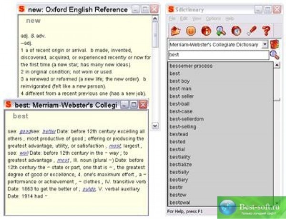Click the S icon in Oxford window title
286x219 pixels.
point(21,9)
